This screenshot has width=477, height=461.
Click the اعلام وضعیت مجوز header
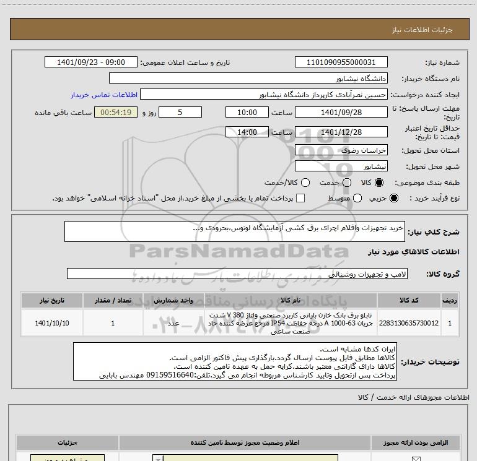(x=245, y=442)
